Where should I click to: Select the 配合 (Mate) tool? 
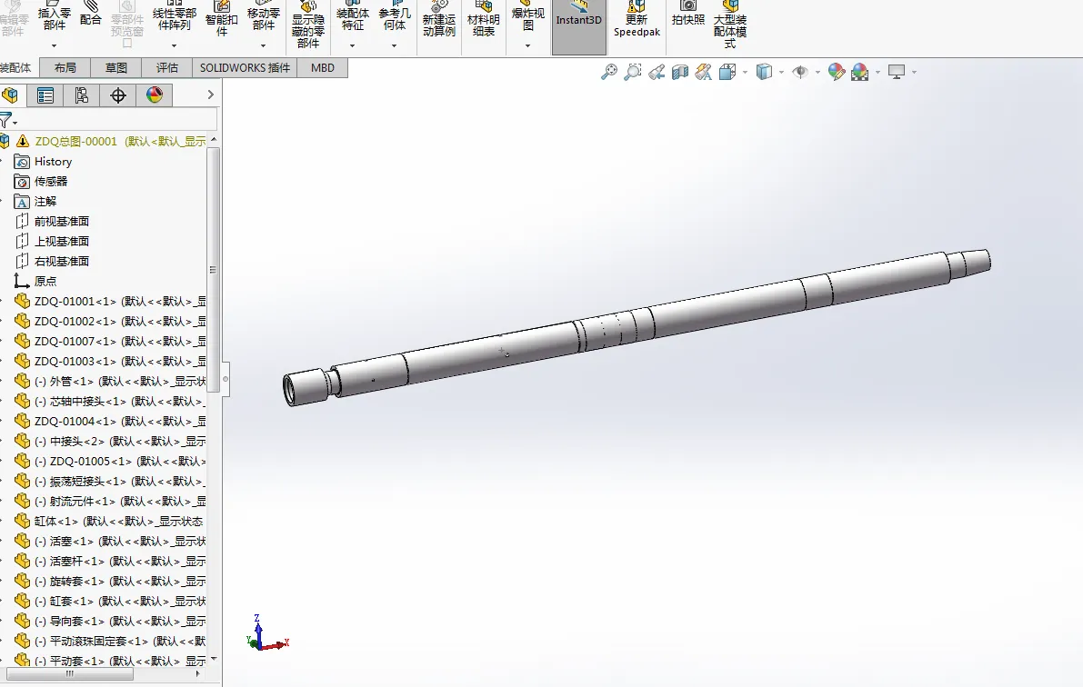click(90, 14)
